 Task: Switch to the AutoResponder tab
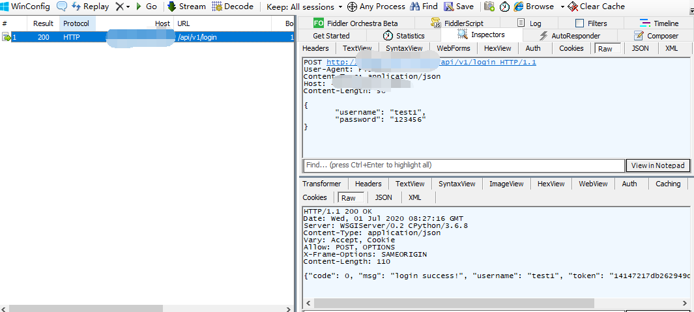click(570, 36)
